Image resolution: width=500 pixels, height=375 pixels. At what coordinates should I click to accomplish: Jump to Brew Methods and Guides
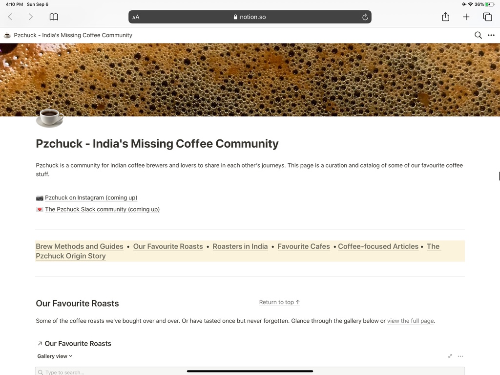coord(80,246)
